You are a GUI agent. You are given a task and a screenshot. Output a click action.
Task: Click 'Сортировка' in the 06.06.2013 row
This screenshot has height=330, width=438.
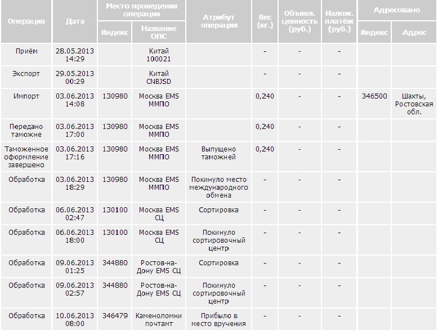[219, 210]
